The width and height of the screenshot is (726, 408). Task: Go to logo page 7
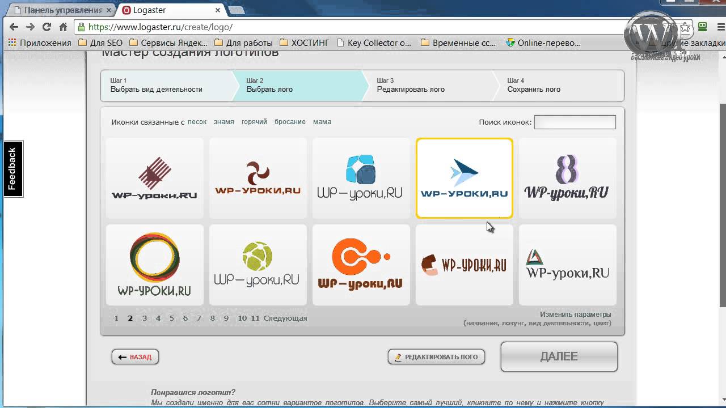point(199,318)
